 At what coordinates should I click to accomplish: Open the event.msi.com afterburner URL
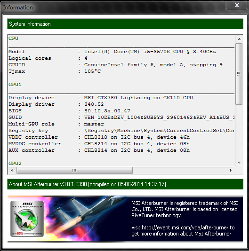tap(185, 227)
